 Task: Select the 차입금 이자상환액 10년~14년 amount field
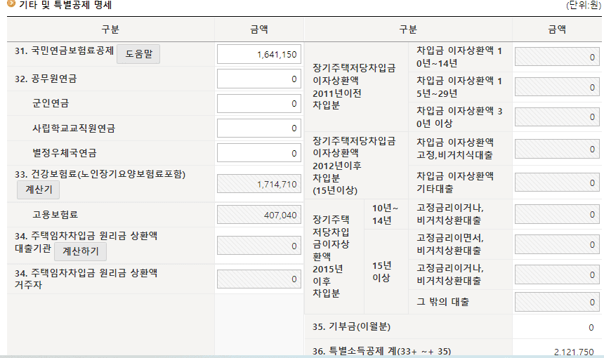click(x=558, y=57)
